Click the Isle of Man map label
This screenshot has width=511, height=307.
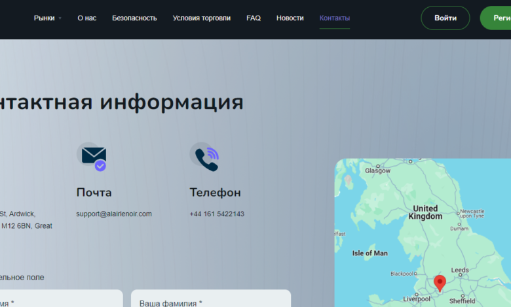pyautogui.click(x=370, y=253)
